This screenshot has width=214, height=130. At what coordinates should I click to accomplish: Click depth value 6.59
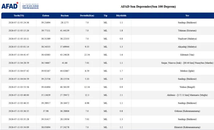tap(87, 71)
